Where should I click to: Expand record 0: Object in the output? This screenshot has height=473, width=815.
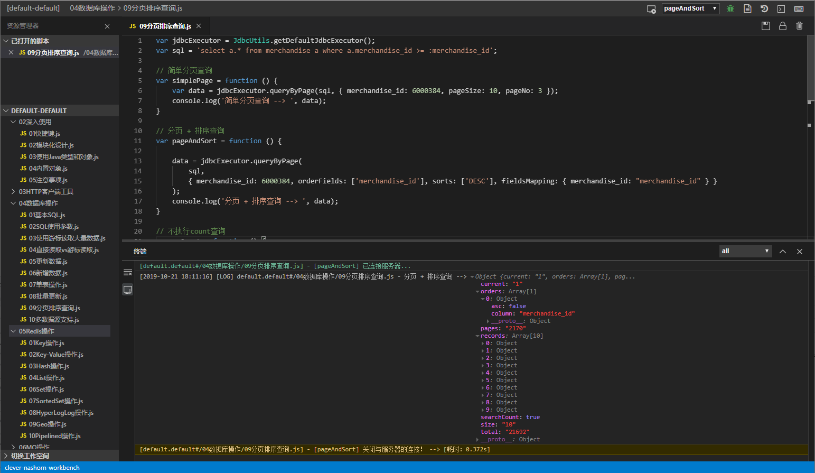click(483, 344)
